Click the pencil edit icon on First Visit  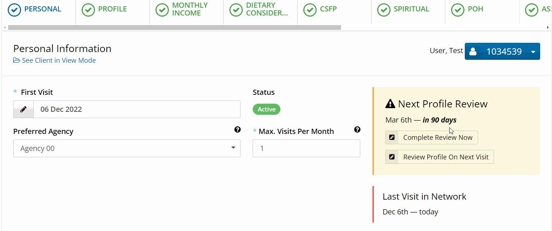(23, 109)
